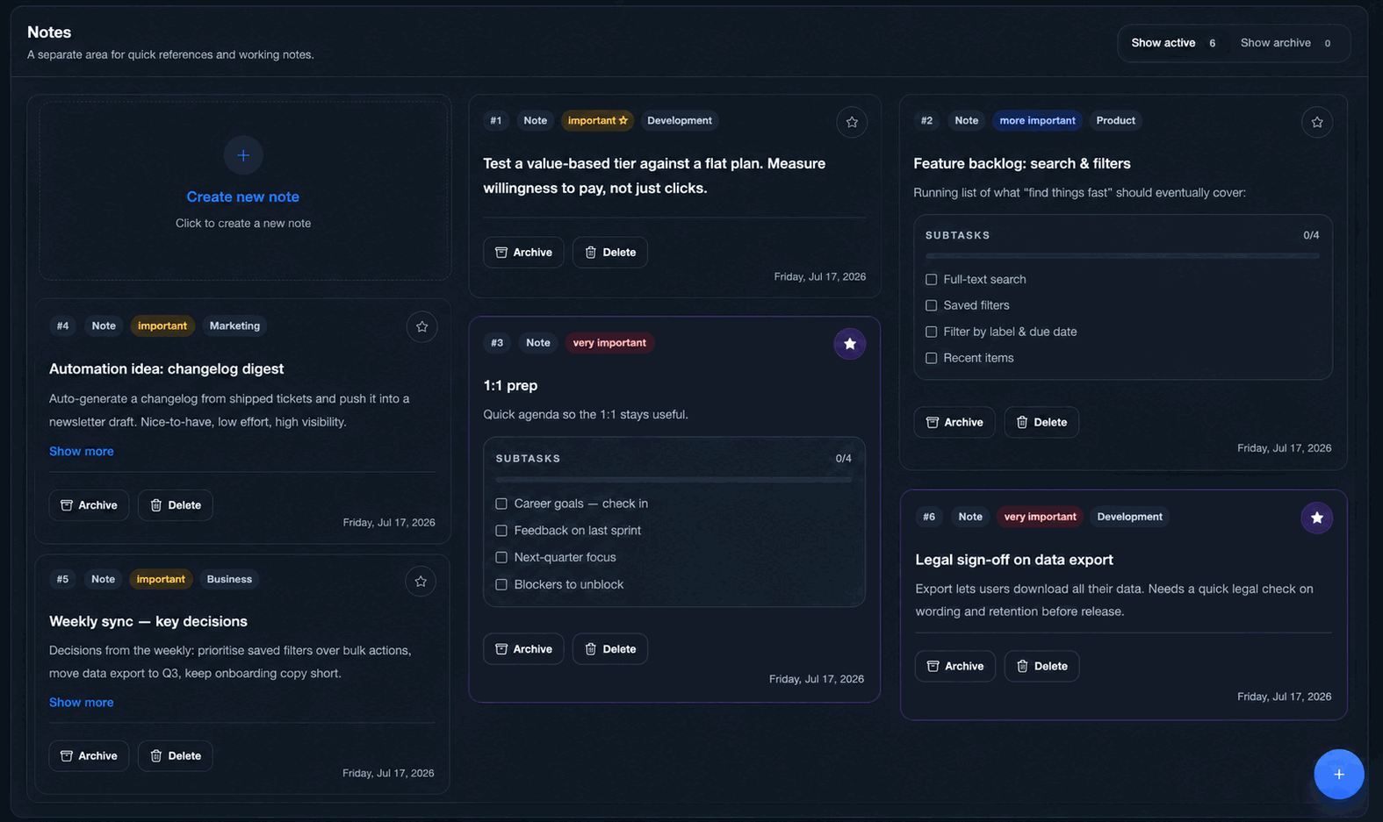Click the #3 badge on the 1:1 prep note

tap(497, 342)
